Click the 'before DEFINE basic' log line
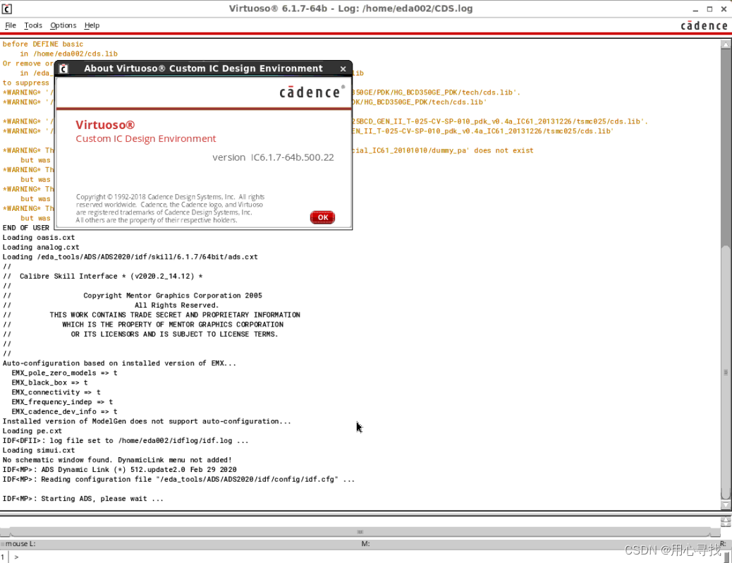Screen dimensions: 732x563 coord(43,44)
